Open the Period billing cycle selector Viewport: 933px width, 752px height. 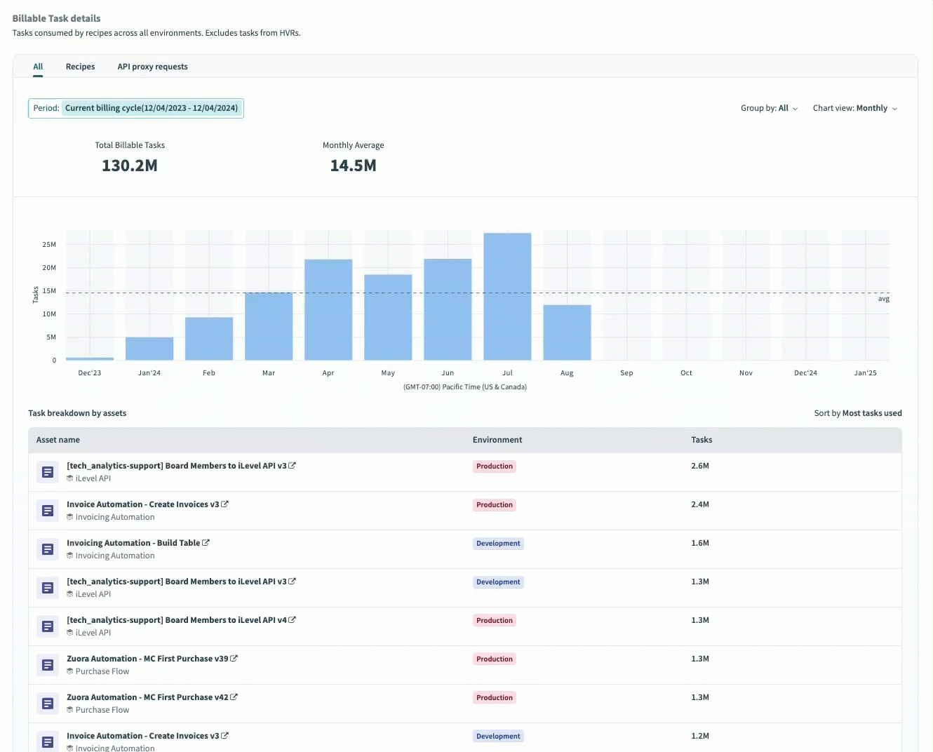tap(152, 108)
